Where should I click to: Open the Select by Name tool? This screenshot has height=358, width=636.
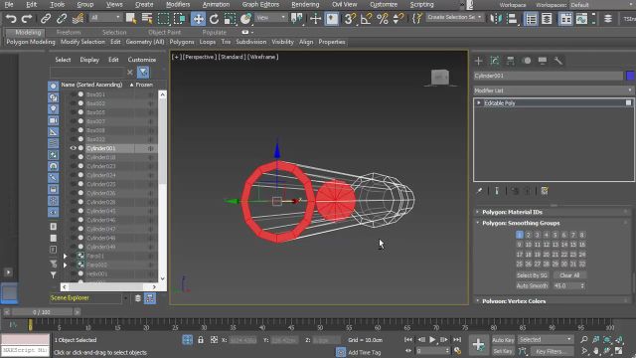tap(147, 19)
